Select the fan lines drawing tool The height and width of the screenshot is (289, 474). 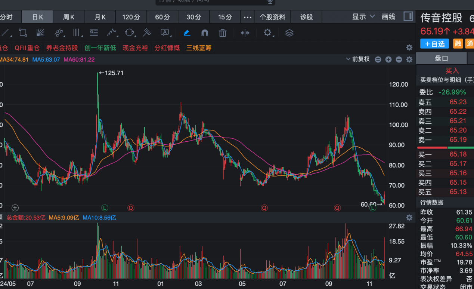tap(40, 33)
